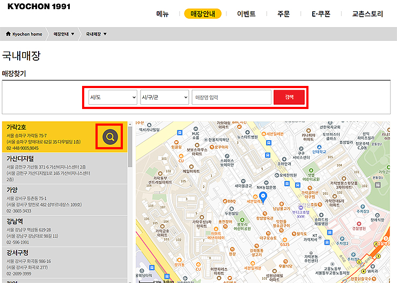397x283 pixels.
Task: Select the 가락2호 store entry
Action: pyautogui.click(x=65, y=137)
